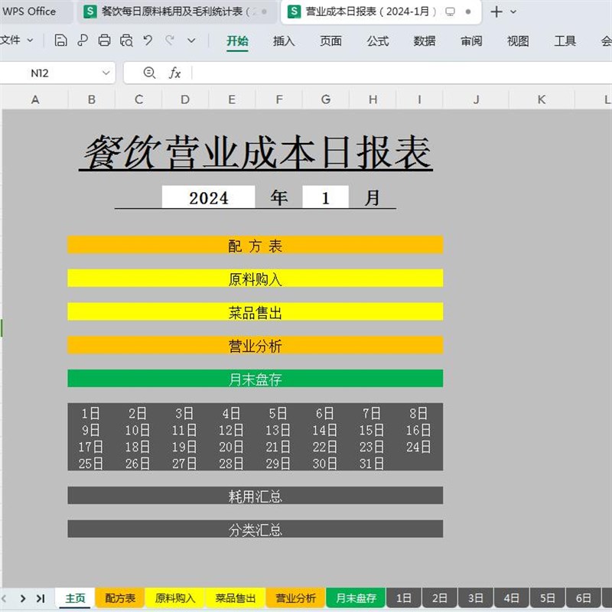The image size is (612, 612).
Task: Click the yellow 原料购入 navigation bar
Action: 256,277
